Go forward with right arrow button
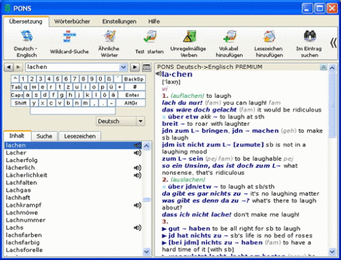The width and height of the screenshot is (341, 260). (18, 67)
